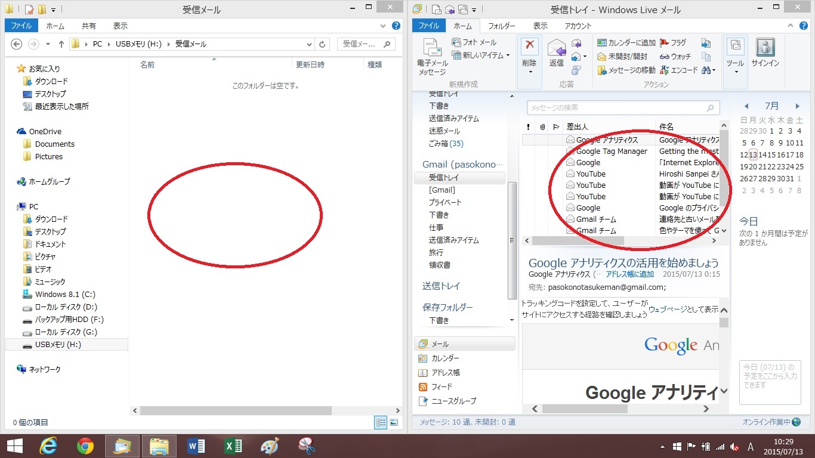Toggle Flag (フラグ) on the message
Screen dimensions: 815x458
click(673, 43)
